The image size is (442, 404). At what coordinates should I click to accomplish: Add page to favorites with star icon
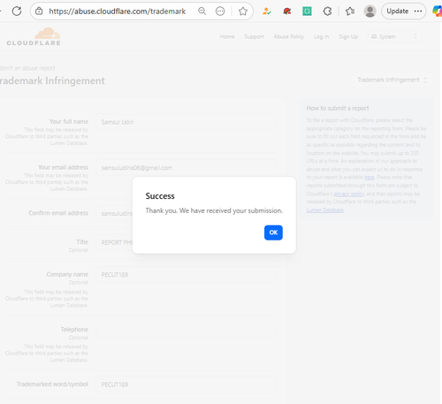point(243,11)
